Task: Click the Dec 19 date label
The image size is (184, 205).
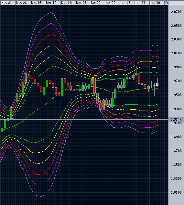Action: pos(66,3)
